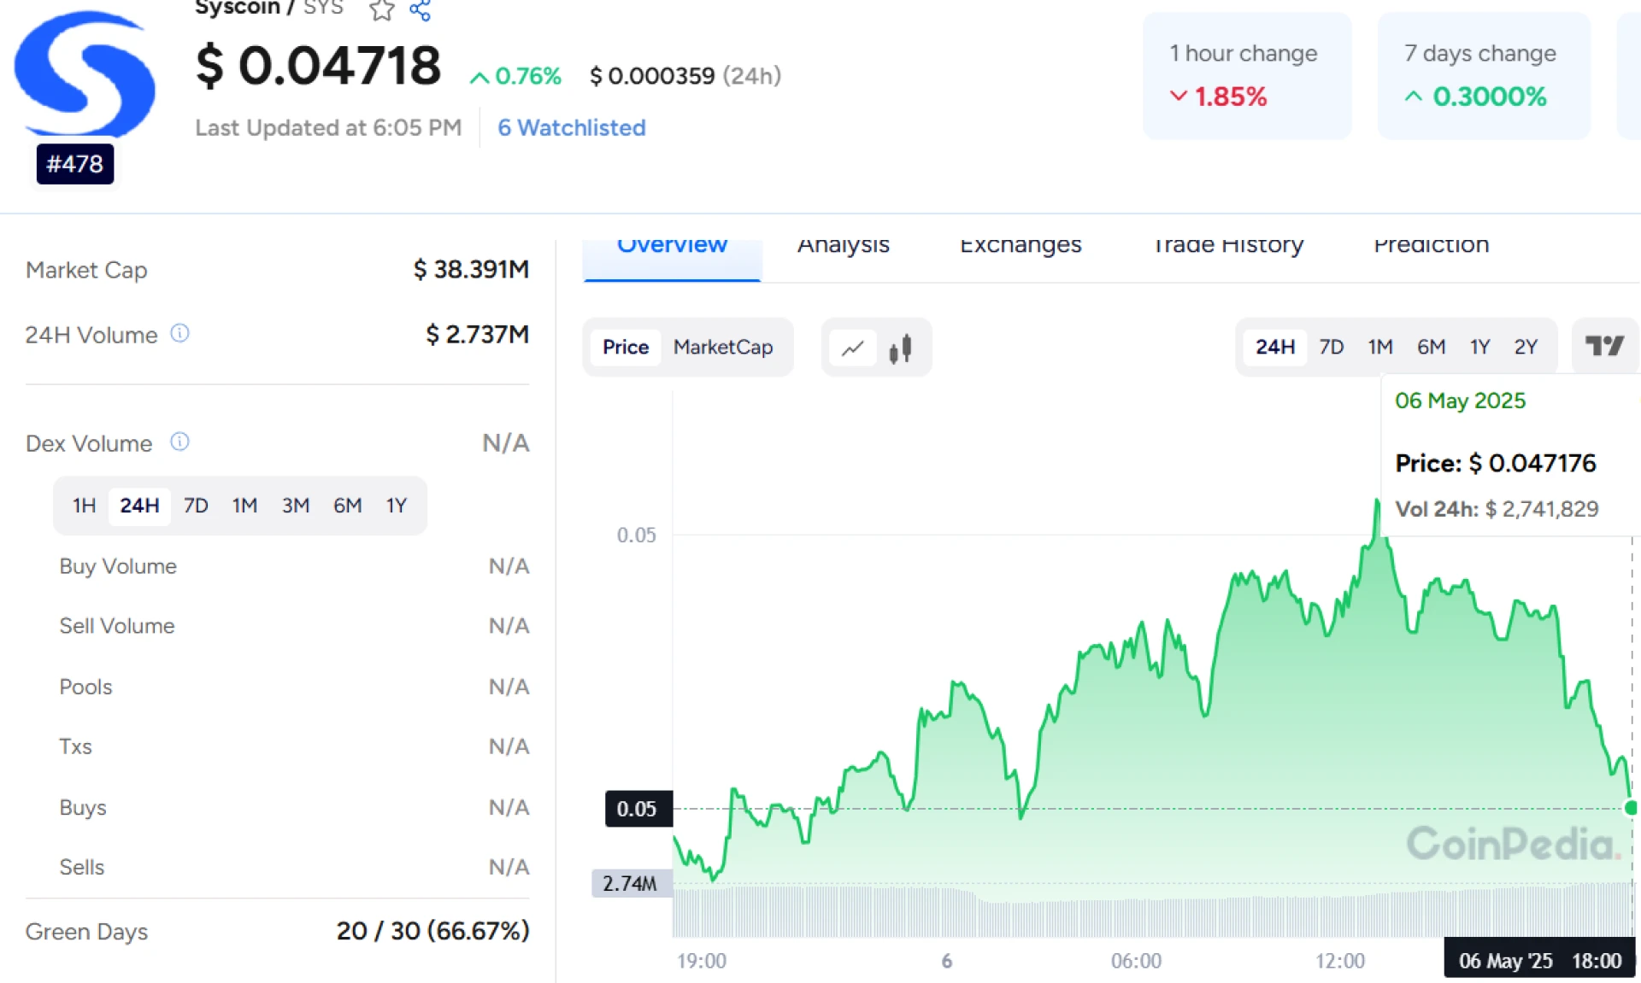Select 7D chart time range

[x=1331, y=347]
